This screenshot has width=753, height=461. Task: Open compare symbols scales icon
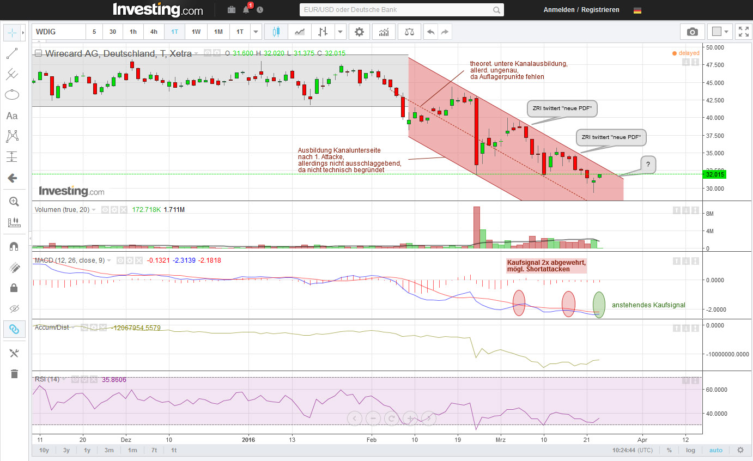(409, 32)
